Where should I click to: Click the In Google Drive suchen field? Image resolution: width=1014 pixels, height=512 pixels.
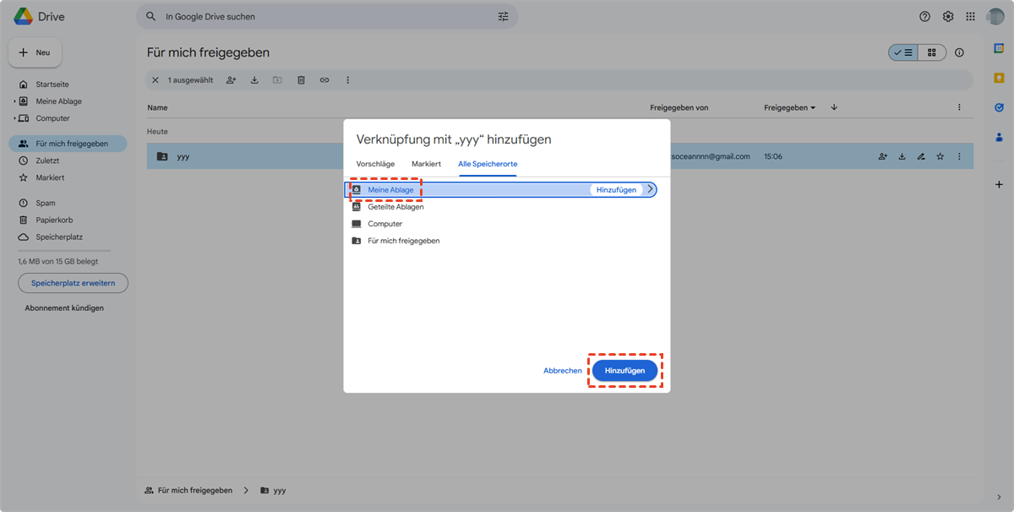tap(325, 16)
